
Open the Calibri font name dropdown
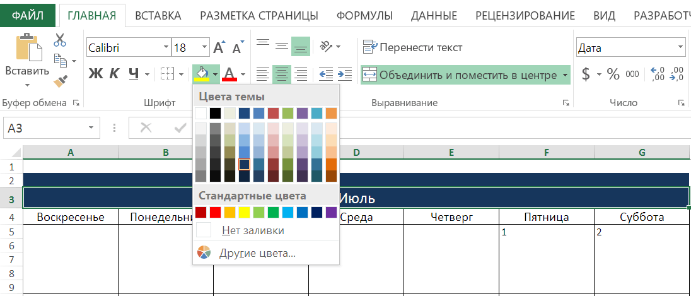pyautogui.click(x=166, y=47)
